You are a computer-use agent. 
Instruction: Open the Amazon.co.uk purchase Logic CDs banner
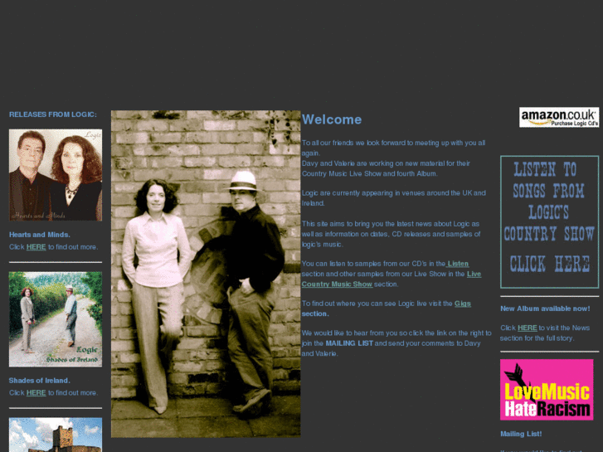pos(559,117)
